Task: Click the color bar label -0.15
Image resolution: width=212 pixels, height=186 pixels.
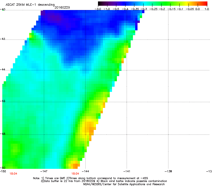Action: click(x=171, y=9)
